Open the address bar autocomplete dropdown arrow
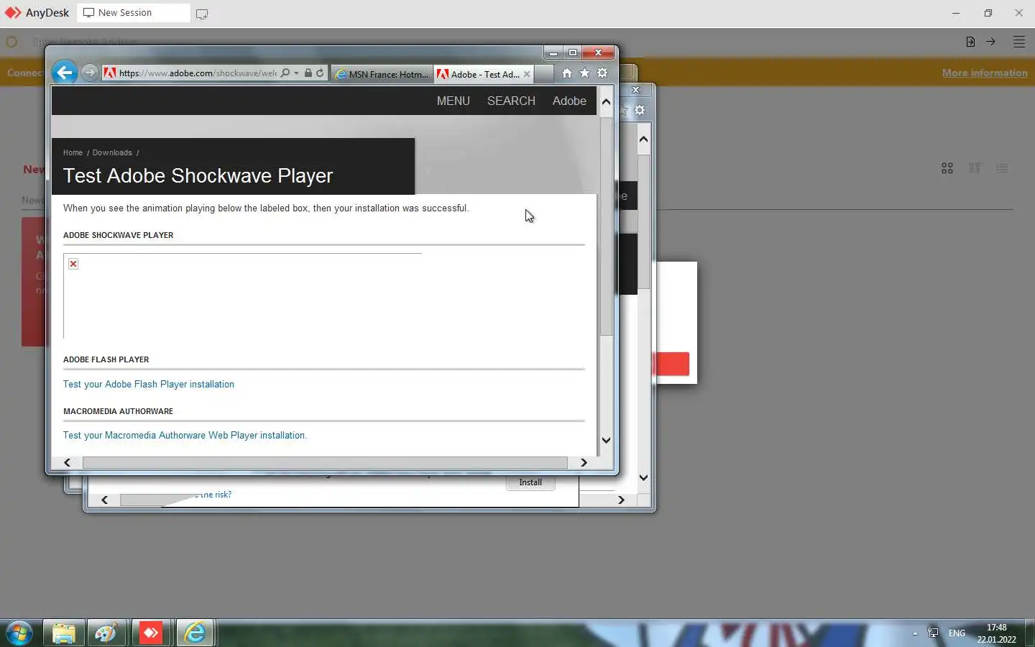The height and width of the screenshot is (647, 1035). click(x=296, y=73)
